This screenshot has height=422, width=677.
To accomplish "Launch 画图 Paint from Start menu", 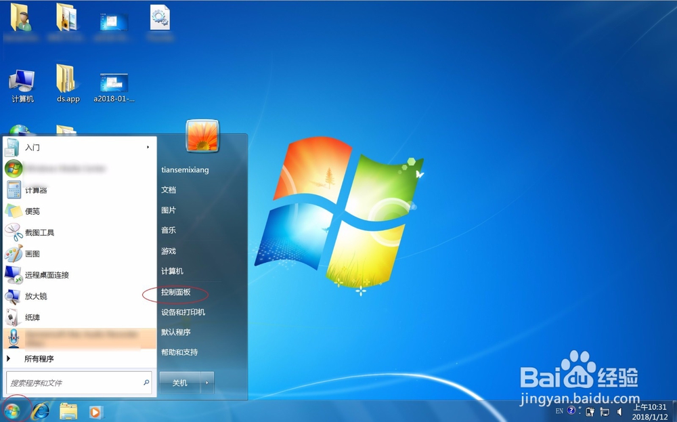I will coord(79,253).
